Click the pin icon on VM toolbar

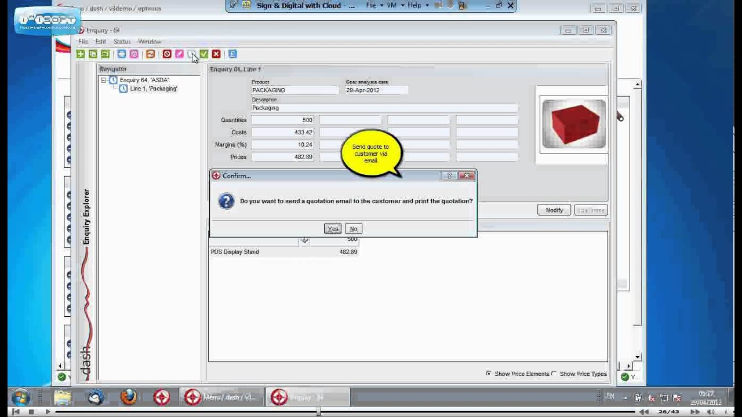(x=233, y=5)
